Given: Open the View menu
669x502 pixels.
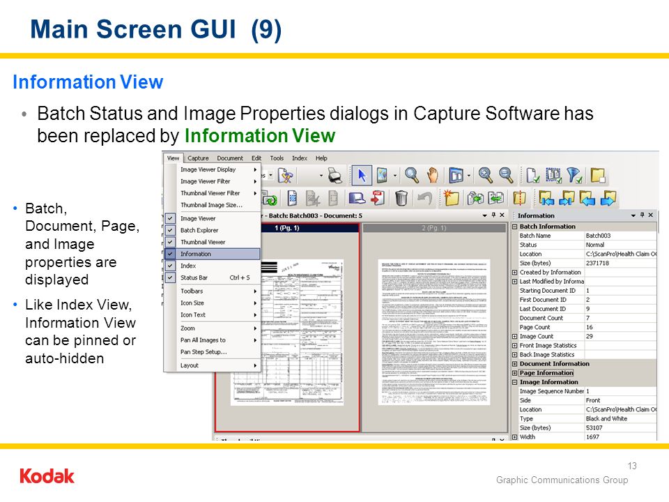Looking at the screenshot, I should click(x=173, y=158).
